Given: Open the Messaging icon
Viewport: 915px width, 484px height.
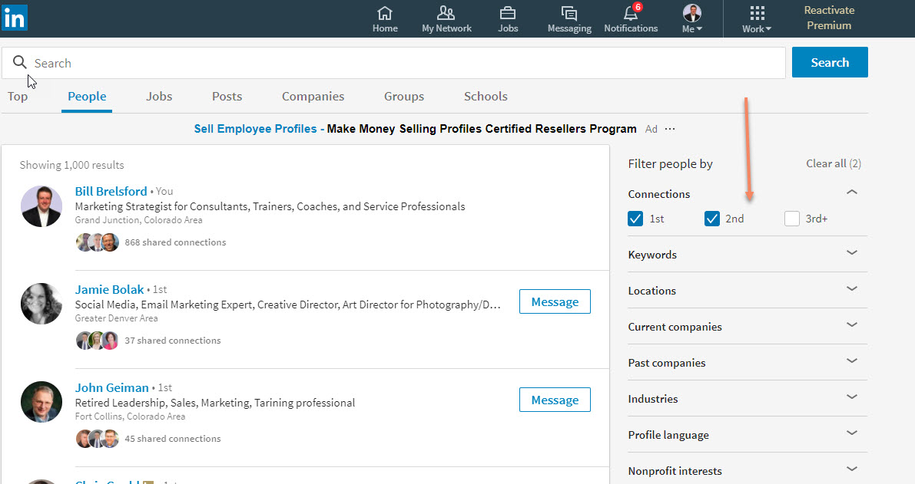Looking at the screenshot, I should 569,14.
